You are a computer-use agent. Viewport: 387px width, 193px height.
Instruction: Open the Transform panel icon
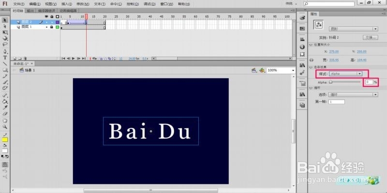coord(302,55)
